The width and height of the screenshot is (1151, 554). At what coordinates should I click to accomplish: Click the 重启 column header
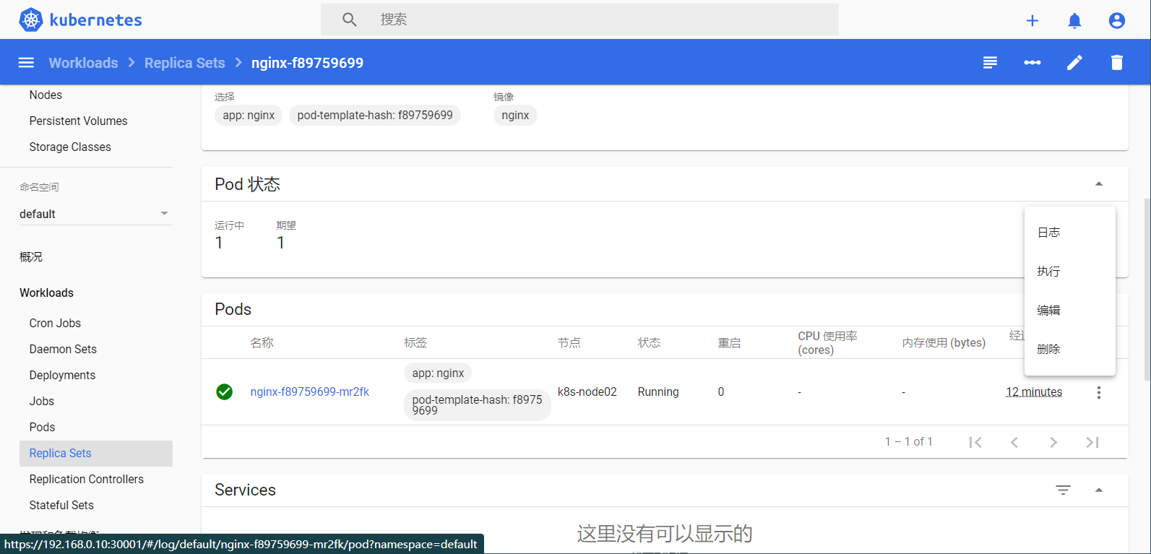click(729, 342)
